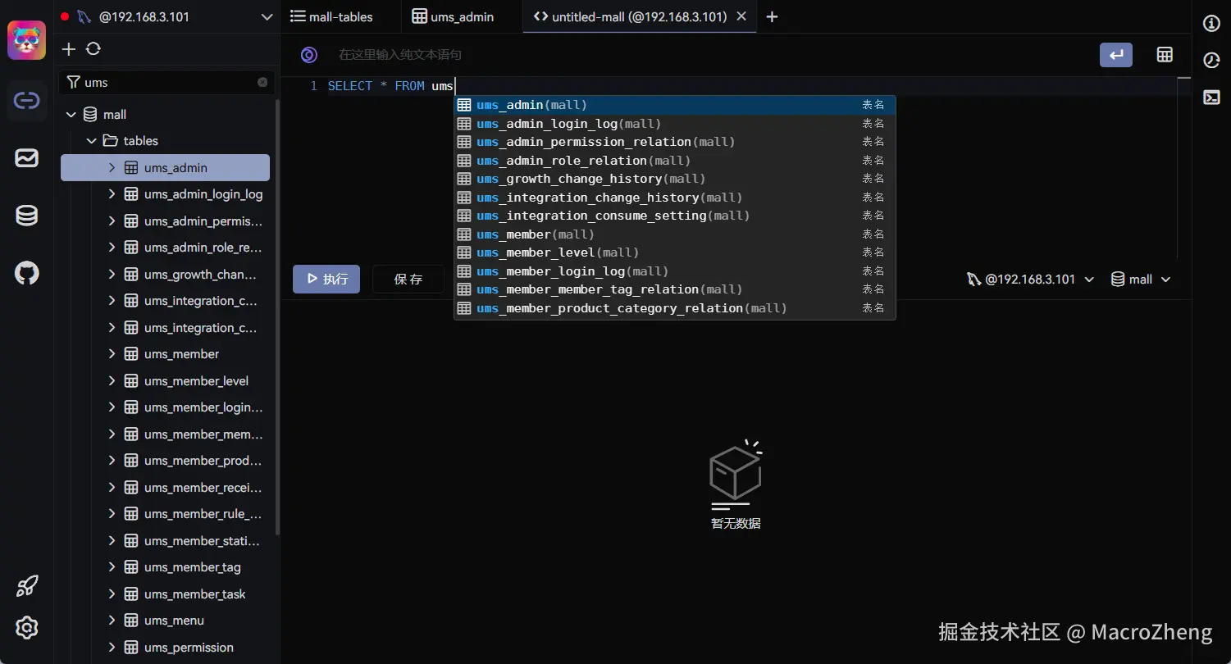The width and height of the screenshot is (1231, 664).
Task: Open the GitHub sidebar icon
Action: (x=27, y=273)
